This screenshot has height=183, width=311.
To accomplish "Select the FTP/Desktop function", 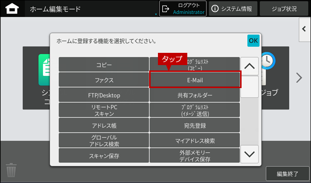I will pyautogui.click(x=104, y=95).
